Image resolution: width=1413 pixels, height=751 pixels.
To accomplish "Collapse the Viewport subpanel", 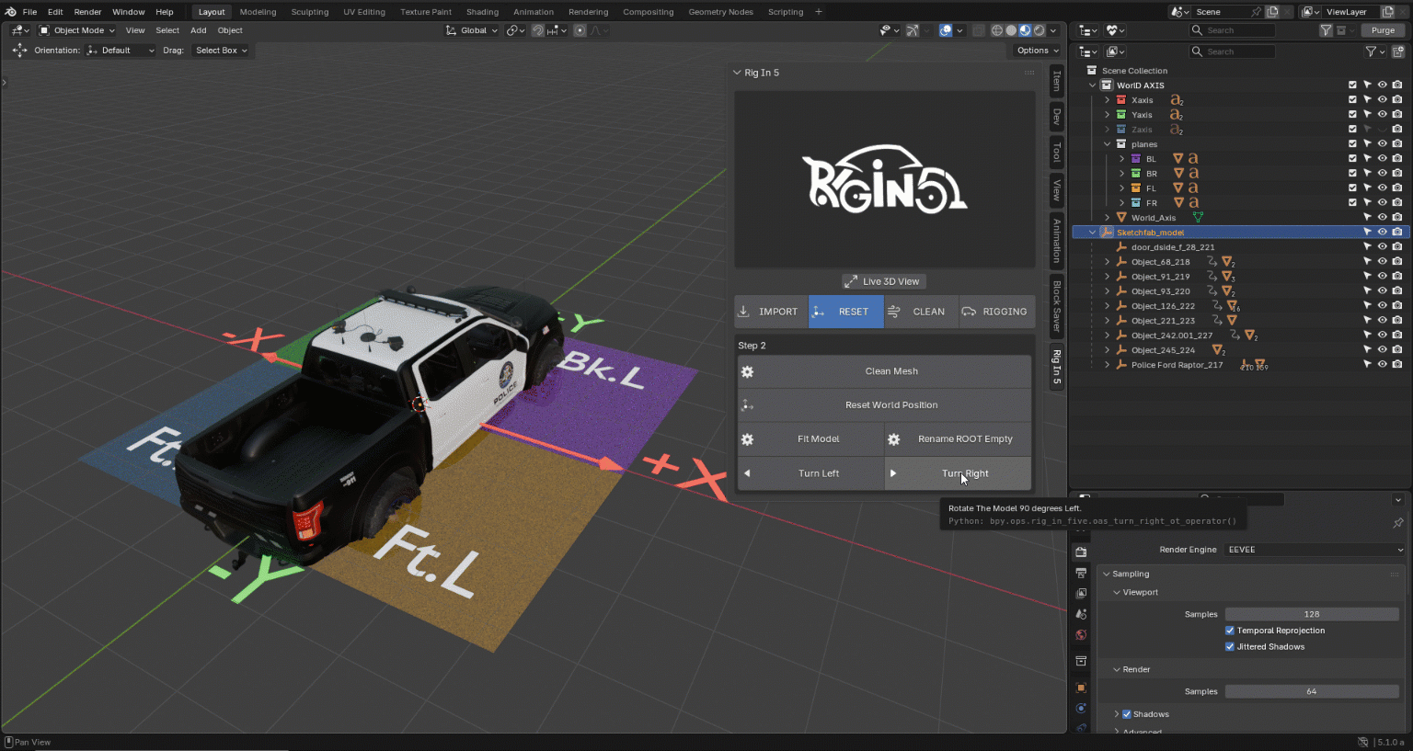I will point(1117,593).
